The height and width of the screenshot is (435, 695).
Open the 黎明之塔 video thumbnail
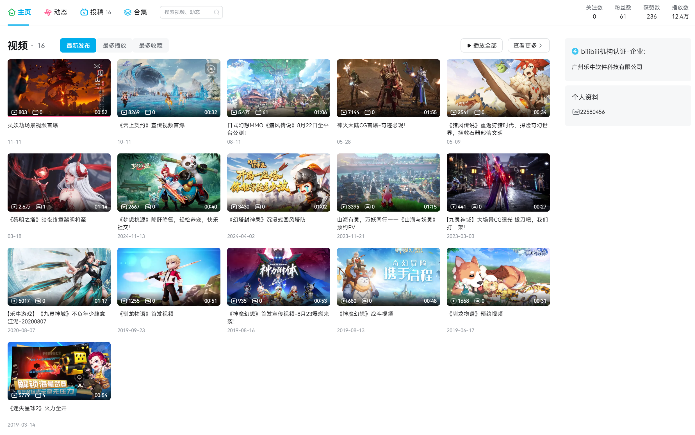[59, 182]
